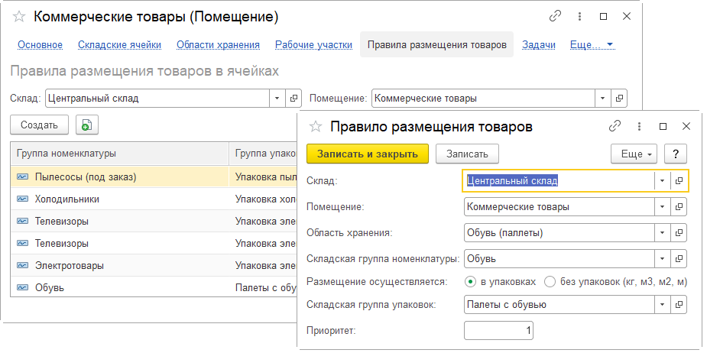This screenshot has width=707, height=353.
Task: Go to the Рабочие участки tab
Action: click(313, 45)
